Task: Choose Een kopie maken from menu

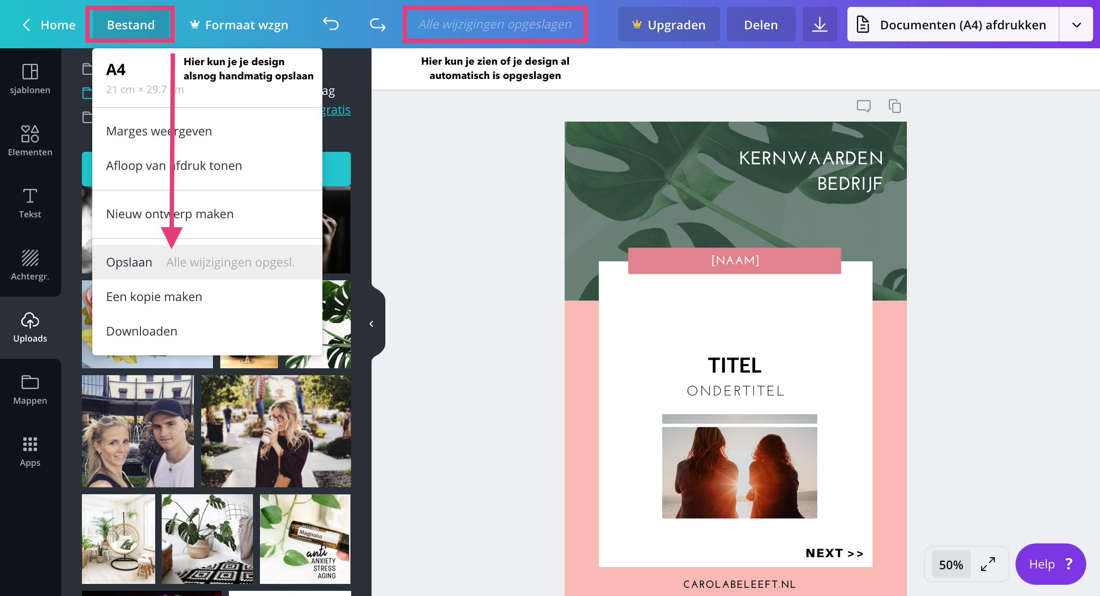Action: coord(154,297)
